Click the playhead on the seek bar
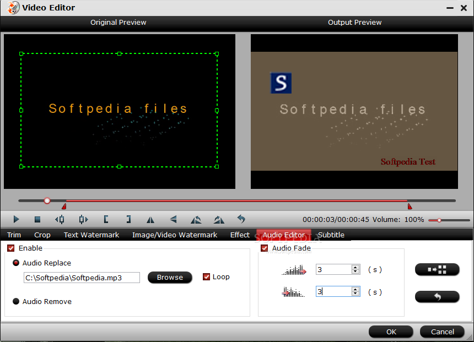The height and width of the screenshot is (342, 474). pos(47,200)
